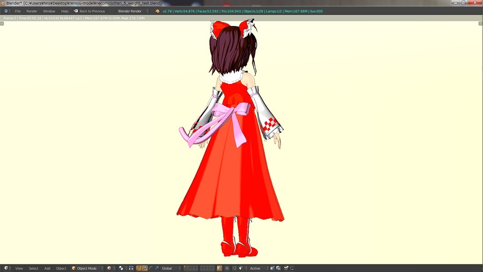Open the Global transform orientation dropdown
This screenshot has height=272, width=483.
coord(171,268)
